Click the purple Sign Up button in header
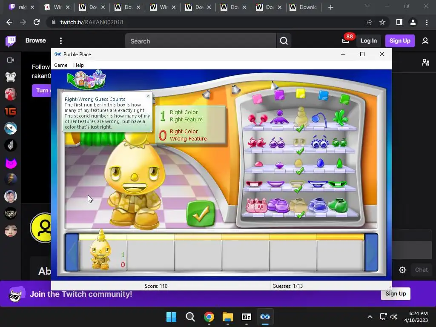 click(399, 41)
